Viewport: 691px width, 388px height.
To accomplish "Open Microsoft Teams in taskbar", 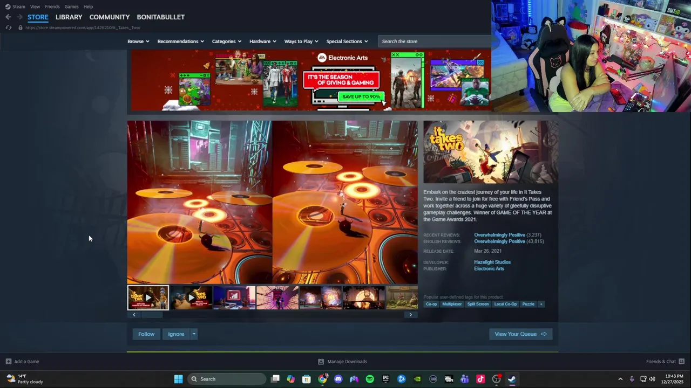I will point(464,379).
